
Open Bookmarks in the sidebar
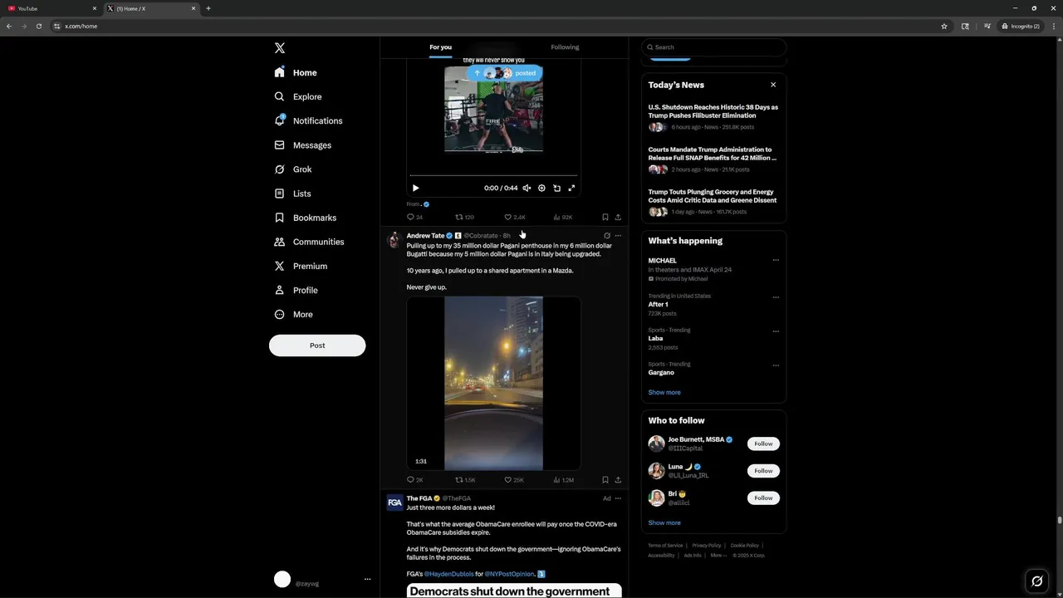click(x=306, y=218)
